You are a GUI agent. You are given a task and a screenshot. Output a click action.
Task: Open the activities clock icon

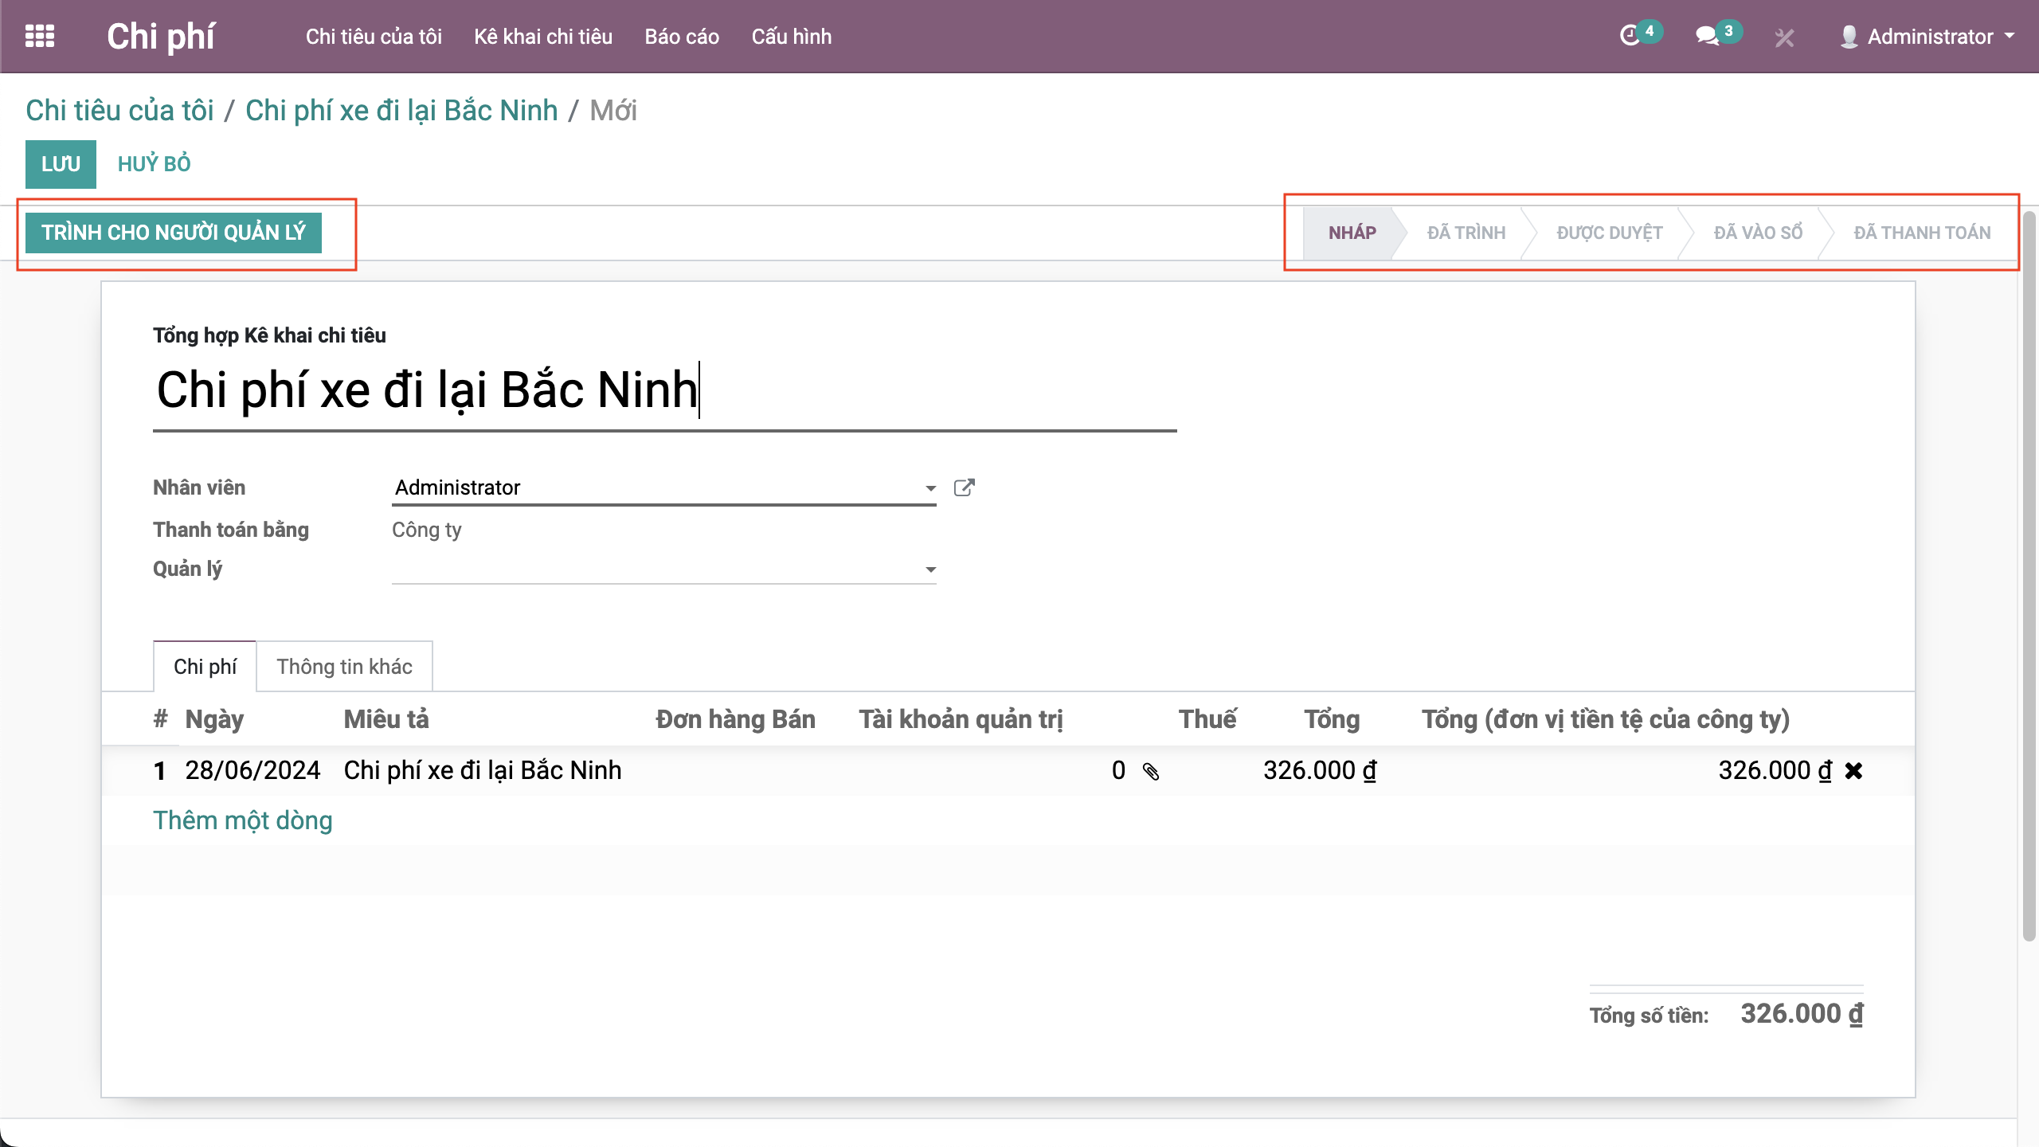coord(1630,36)
